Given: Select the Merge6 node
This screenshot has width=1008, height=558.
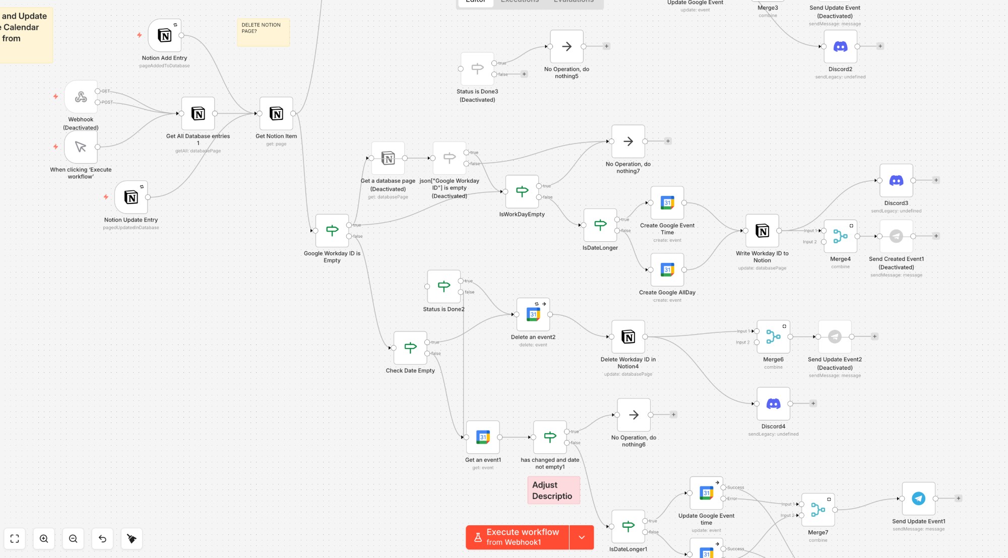Looking at the screenshot, I should coord(773,337).
